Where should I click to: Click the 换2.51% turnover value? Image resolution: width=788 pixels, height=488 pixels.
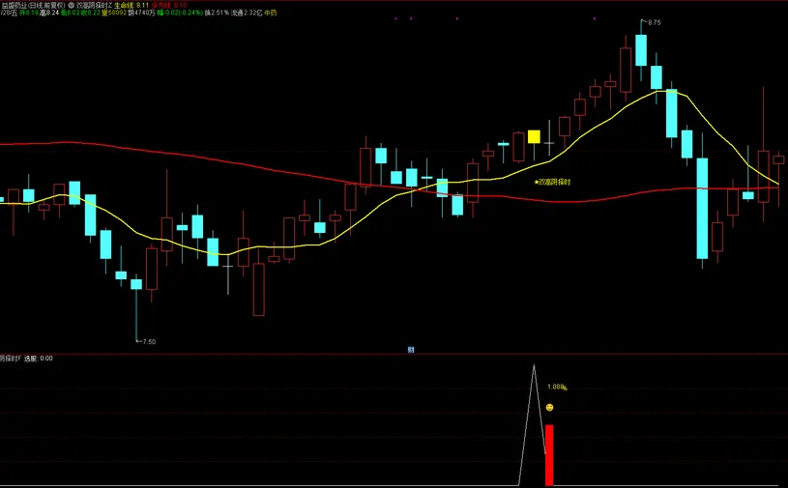click(x=217, y=14)
